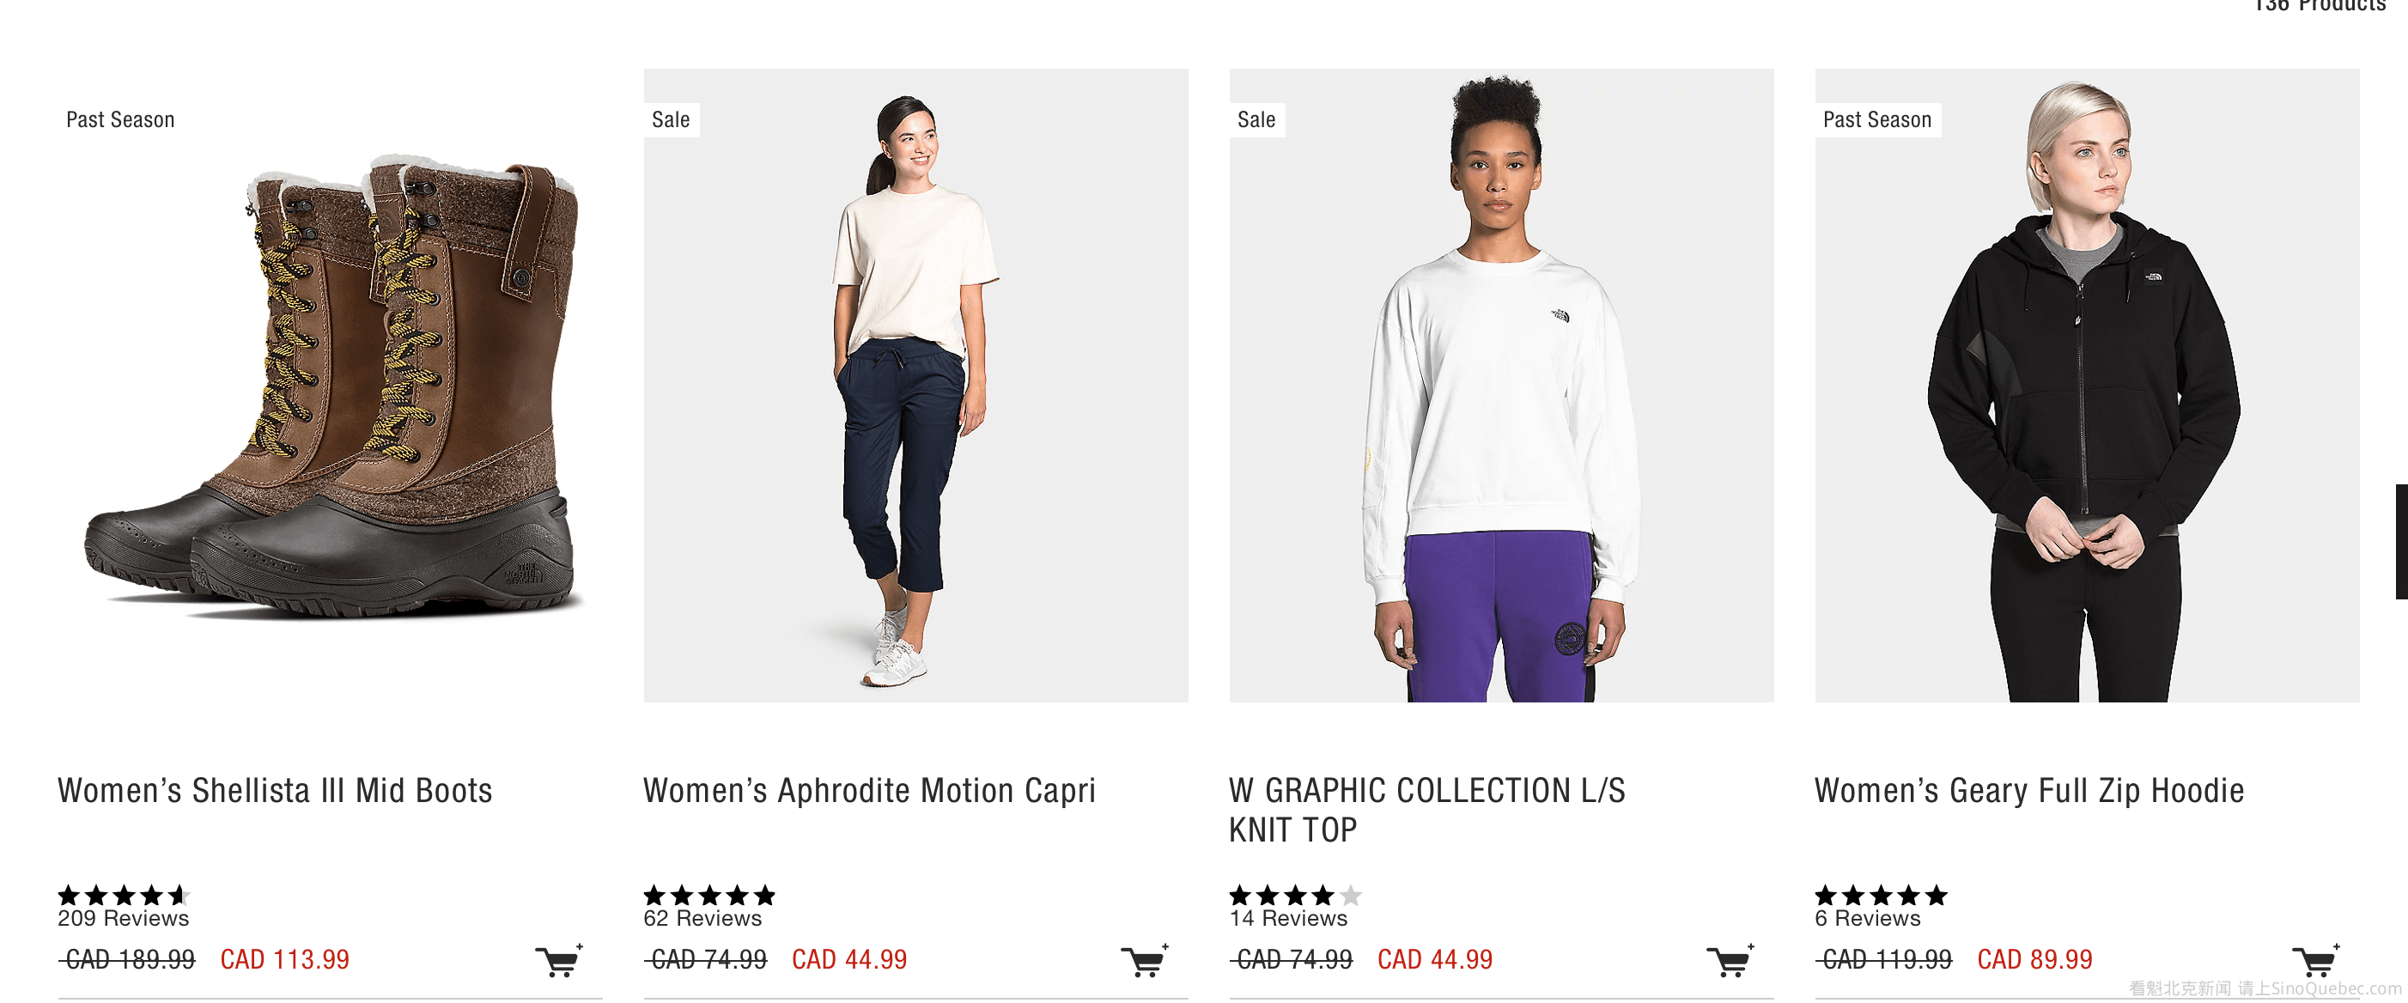Click the dark tab on right edge

(2400, 541)
